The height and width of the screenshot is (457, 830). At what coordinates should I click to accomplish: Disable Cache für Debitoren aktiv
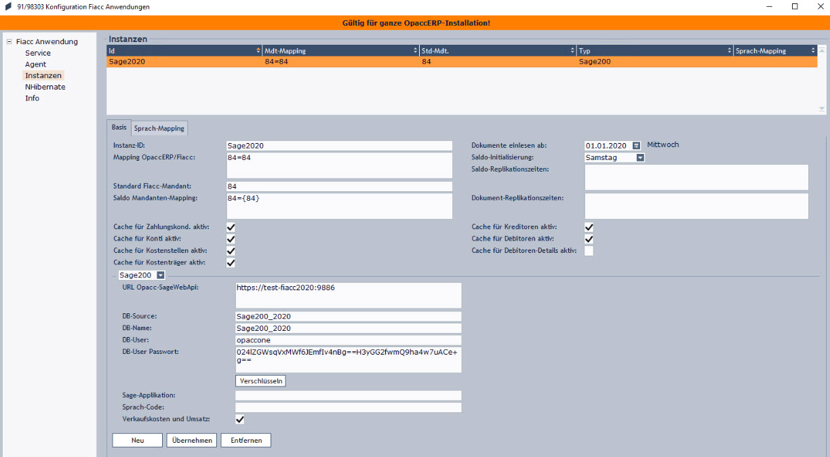[x=589, y=239]
